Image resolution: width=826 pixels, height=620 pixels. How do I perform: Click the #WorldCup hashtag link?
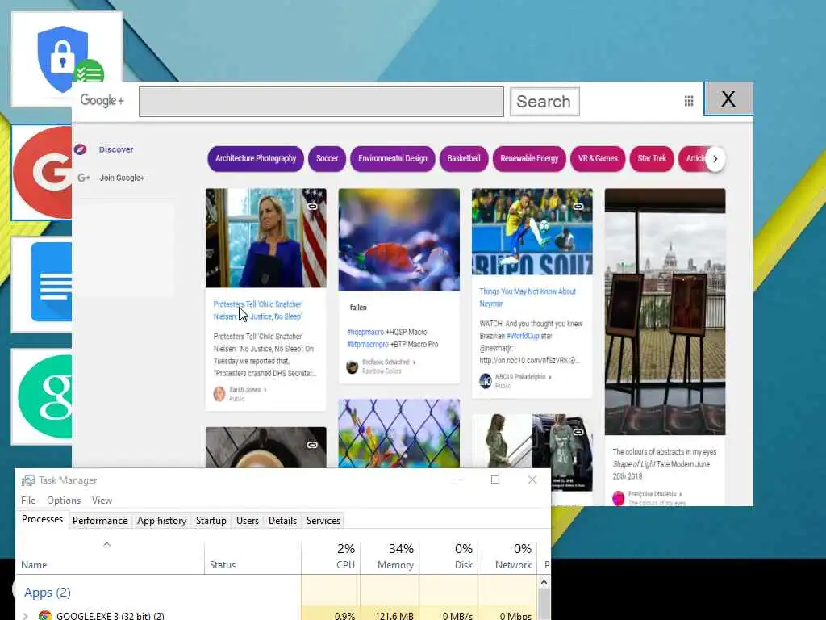523,336
